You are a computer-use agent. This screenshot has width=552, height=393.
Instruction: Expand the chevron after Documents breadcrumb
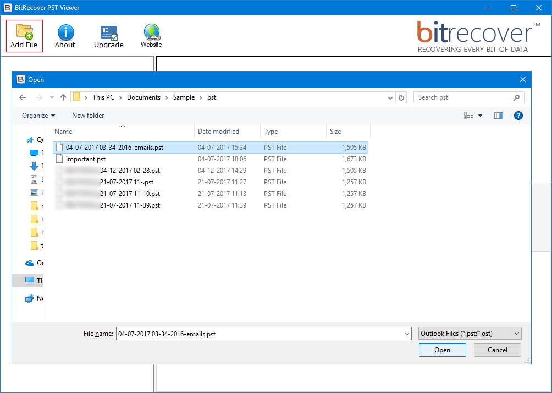point(167,97)
